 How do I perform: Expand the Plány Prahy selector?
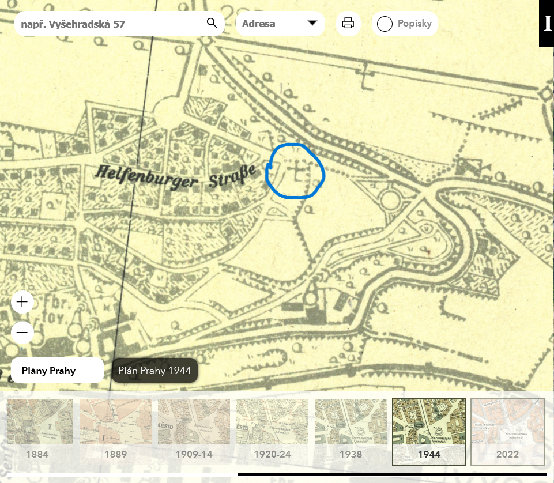(56, 371)
